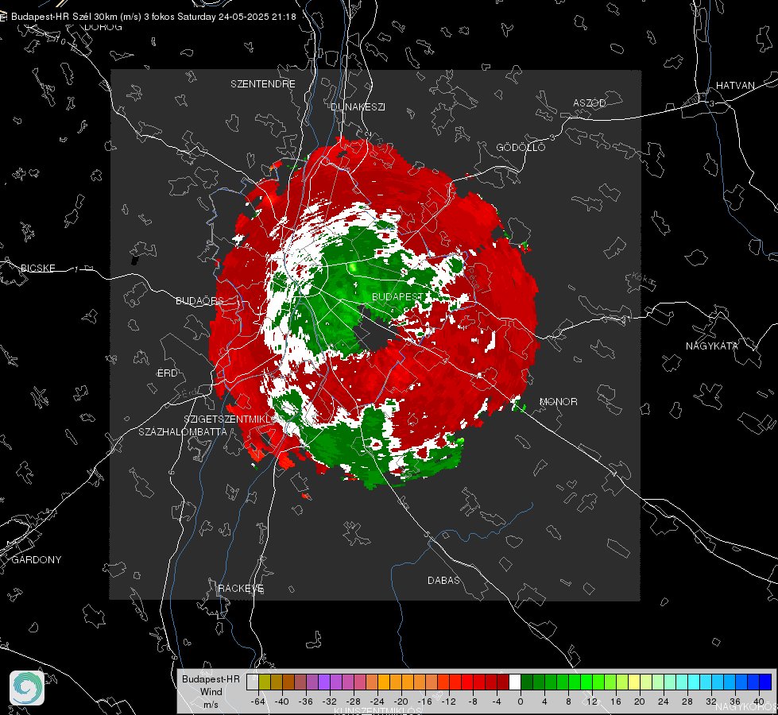The height and width of the screenshot is (715, 778).
Task: Click the '0' legend value
Action: coord(521,701)
